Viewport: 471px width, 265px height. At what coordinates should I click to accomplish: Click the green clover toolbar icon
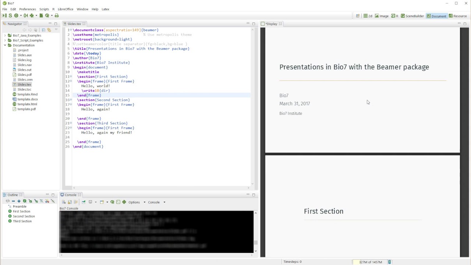pos(32,15)
